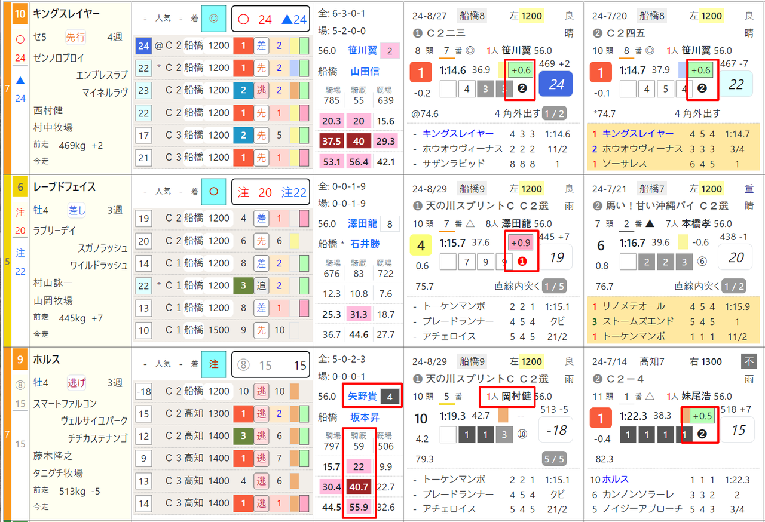Click the cyan 注 prediction mark box
Viewport: 765px width, 522px height.
(213, 365)
